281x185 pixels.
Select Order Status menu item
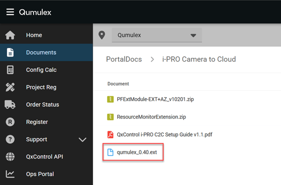[x=42, y=105]
